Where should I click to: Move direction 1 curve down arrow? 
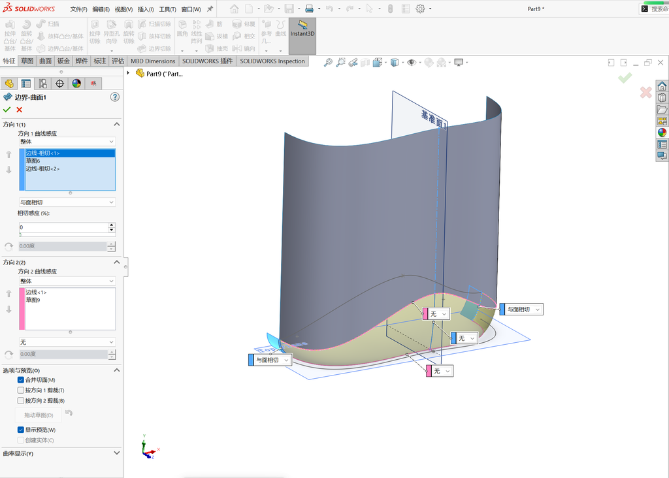coord(8,170)
